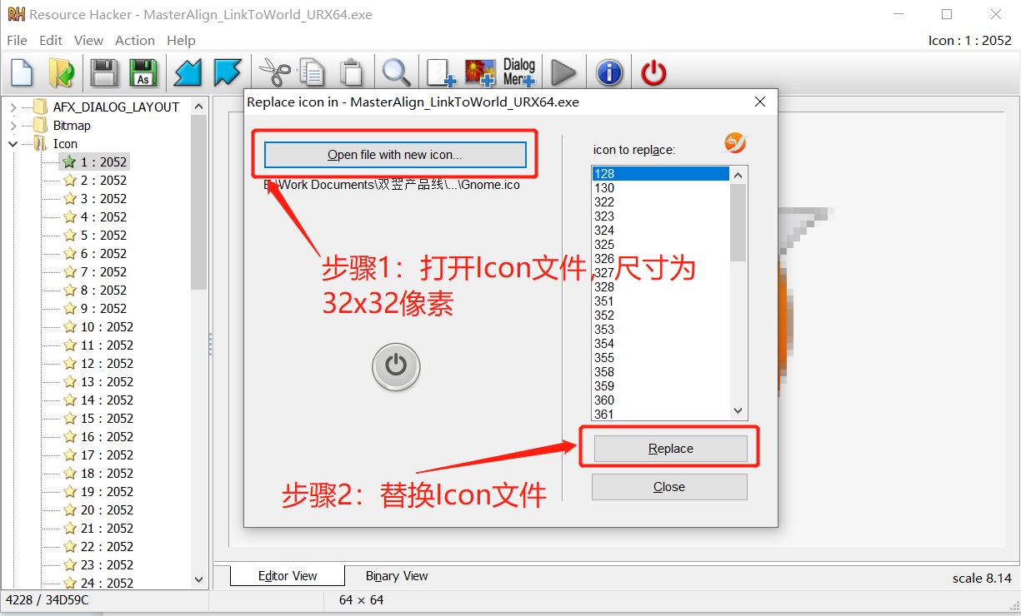Image resolution: width=1021 pixels, height=616 pixels.
Task: Open the Action menu
Action: pyautogui.click(x=134, y=40)
